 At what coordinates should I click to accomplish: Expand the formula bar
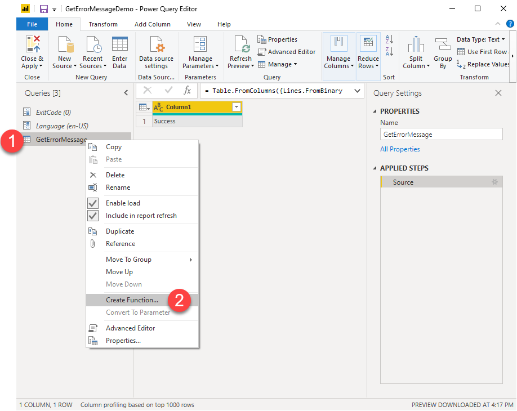tap(356, 91)
